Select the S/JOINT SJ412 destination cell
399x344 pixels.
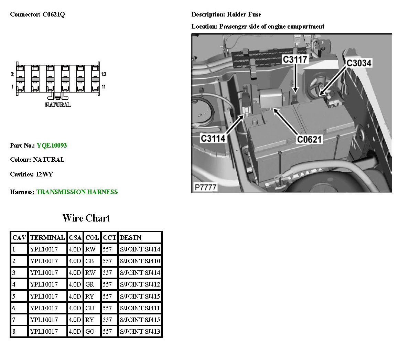tap(140, 284)
